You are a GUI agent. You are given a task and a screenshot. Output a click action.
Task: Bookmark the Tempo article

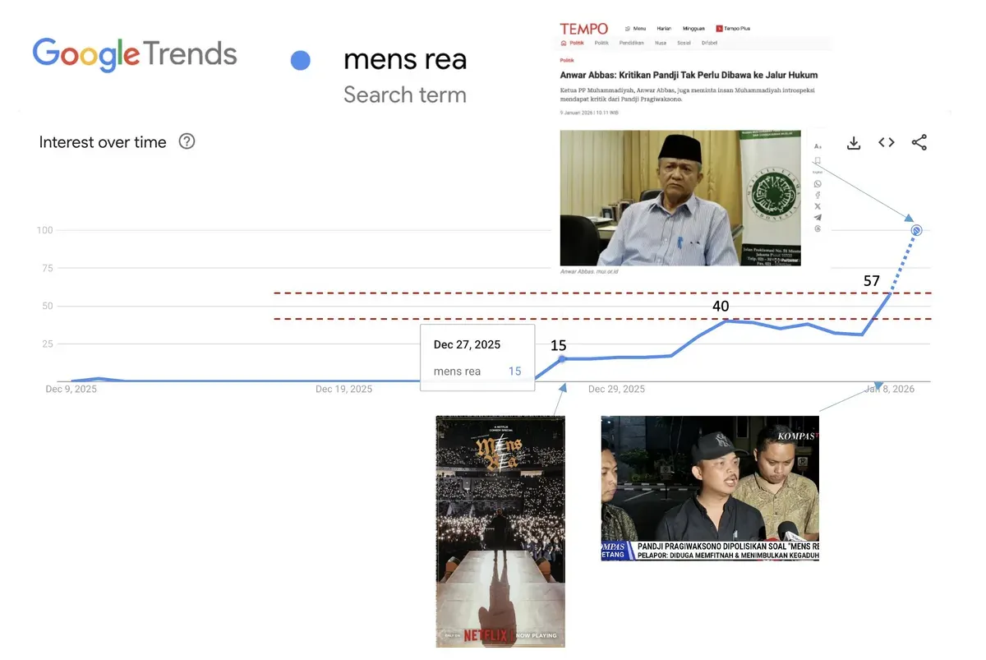[x=818, y=161]
